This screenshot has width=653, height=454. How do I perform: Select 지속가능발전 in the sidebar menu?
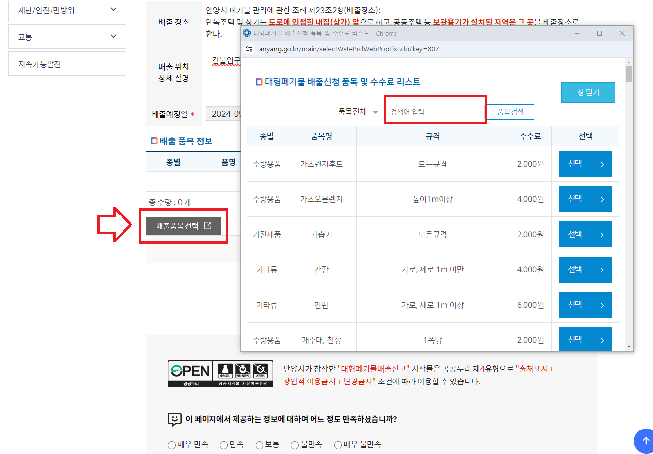click(x=66, y=64)
